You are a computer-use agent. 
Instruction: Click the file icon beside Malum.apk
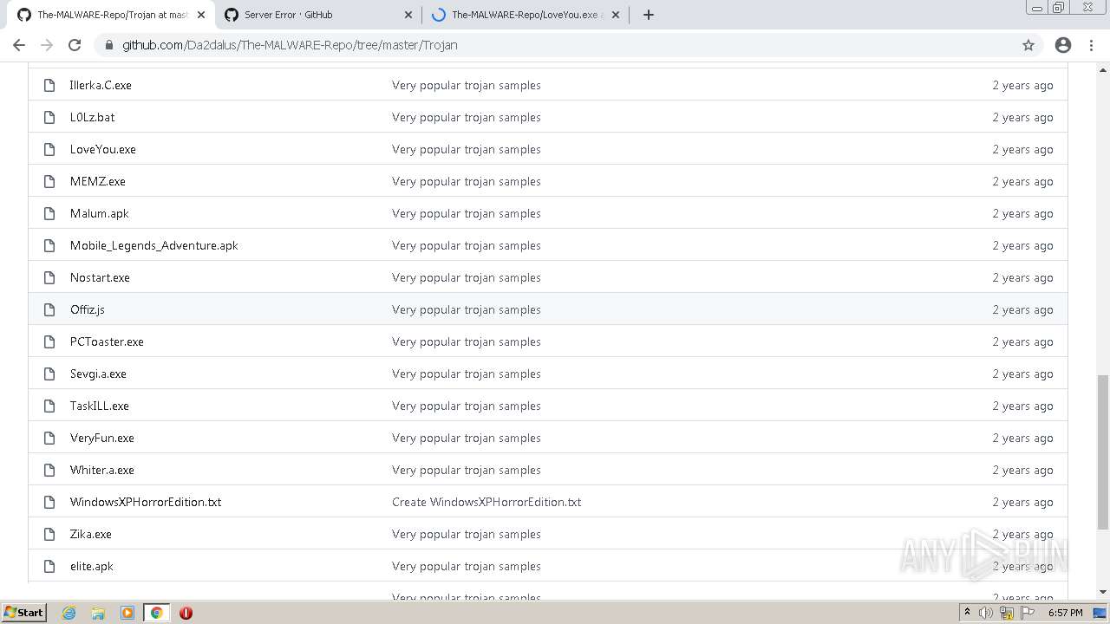tap(49, 213)
